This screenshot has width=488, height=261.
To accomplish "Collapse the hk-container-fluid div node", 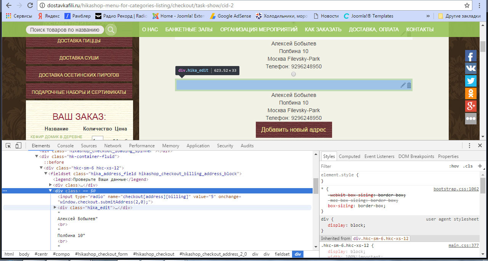I will [x=37, y=156].
